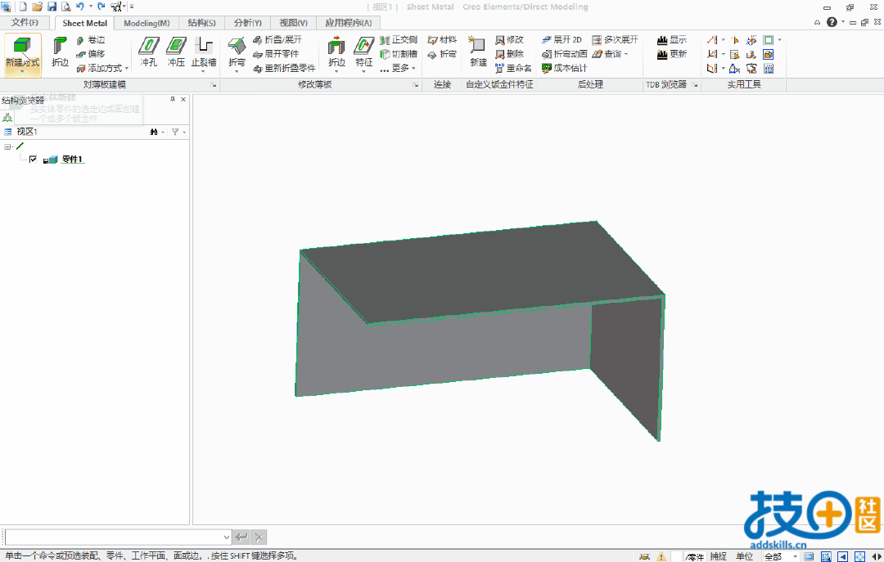The height and width of the screenshot is (562, 884).
Task: Pin the 结构浏览器 panel
Action: 173,99
